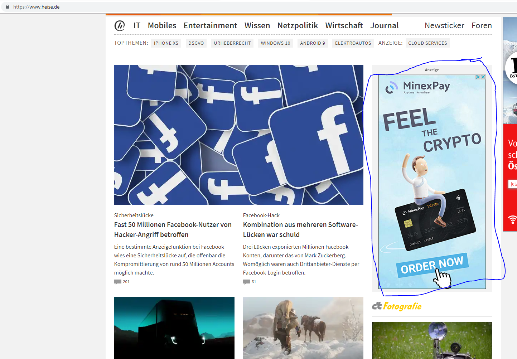
Task: Open the Wirtschaft section
Action: click(344, 25)
